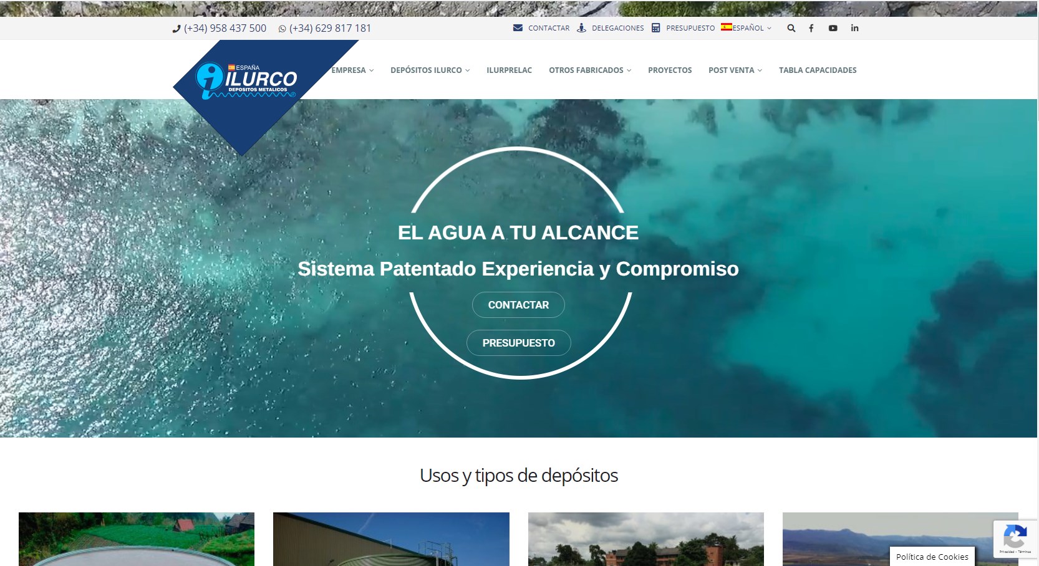
Task: Expand the Empresa menu
Action: coord(352,70)
